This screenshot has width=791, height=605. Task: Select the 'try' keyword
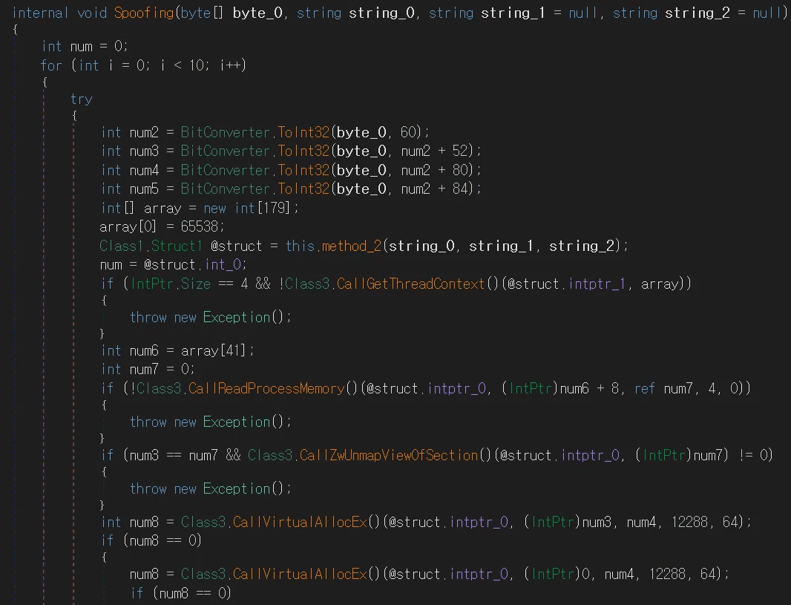coord(81,99)
